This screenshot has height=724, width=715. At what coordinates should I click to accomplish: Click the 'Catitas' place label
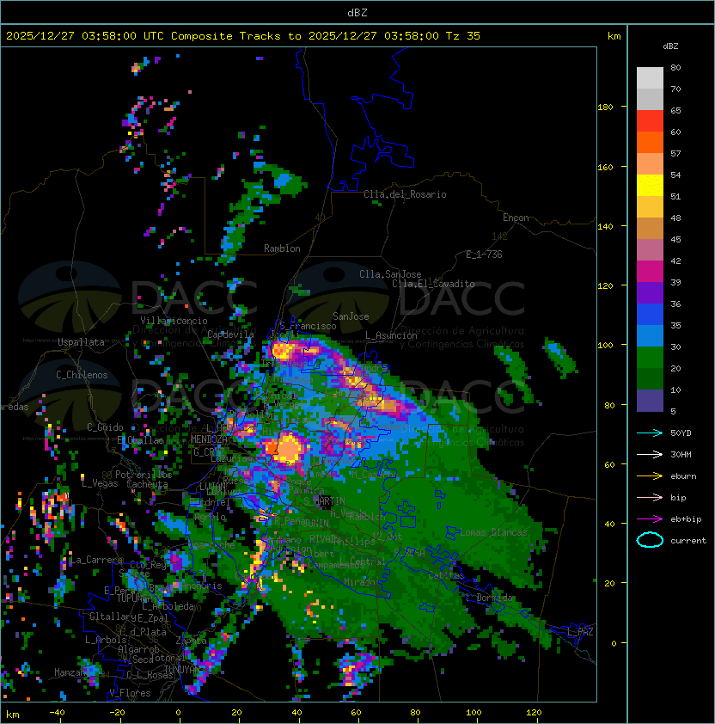(x=446, y=575)
